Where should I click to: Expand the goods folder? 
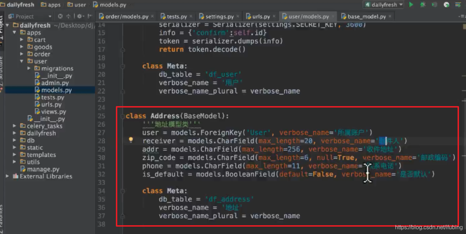click(22, 47)
